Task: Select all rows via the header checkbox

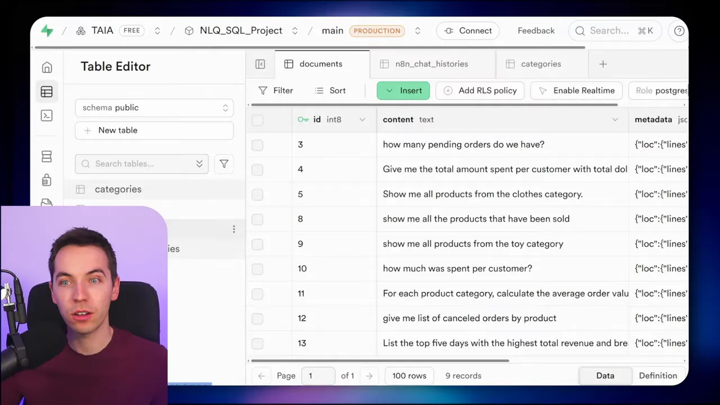Action: pyautogui.click(x=257, y=119)
